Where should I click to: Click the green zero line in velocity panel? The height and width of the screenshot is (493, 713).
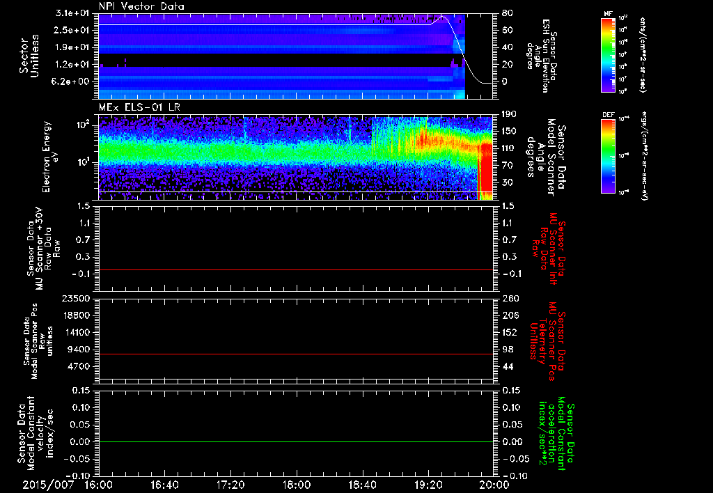(295, 441)
